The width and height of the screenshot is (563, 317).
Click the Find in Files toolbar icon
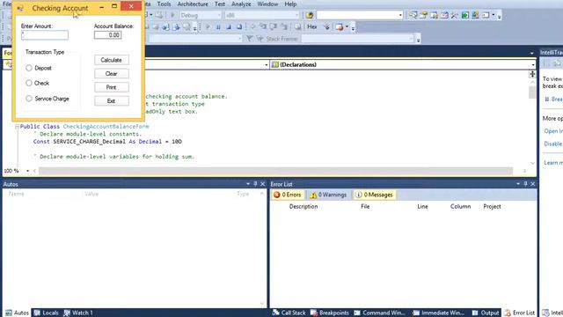[x=310, y=15]
